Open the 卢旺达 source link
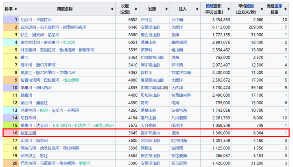 pyautogui.click(x=146, y=20)
